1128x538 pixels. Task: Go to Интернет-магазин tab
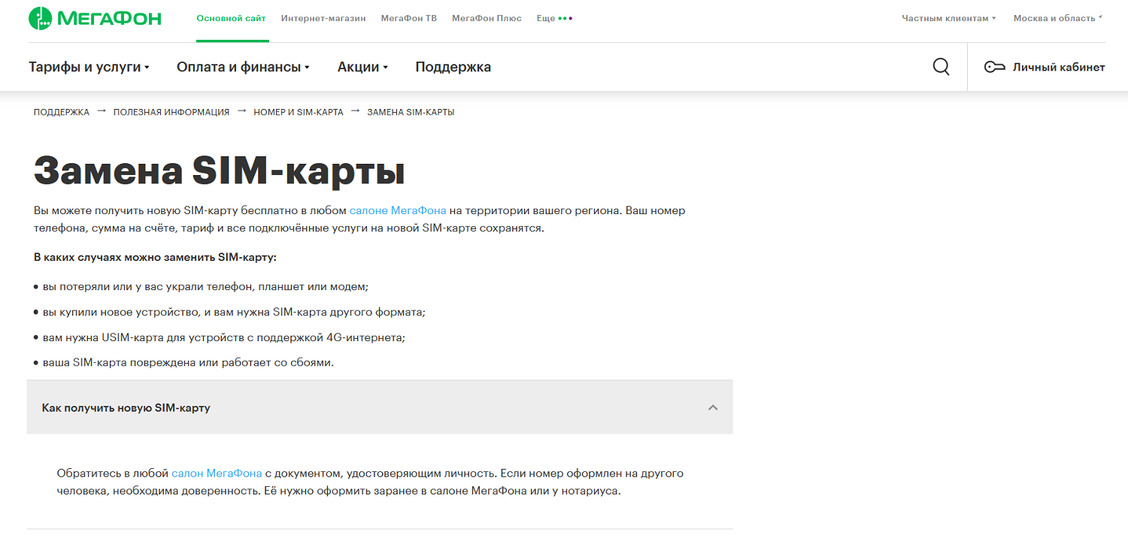[x=323, y=18]
